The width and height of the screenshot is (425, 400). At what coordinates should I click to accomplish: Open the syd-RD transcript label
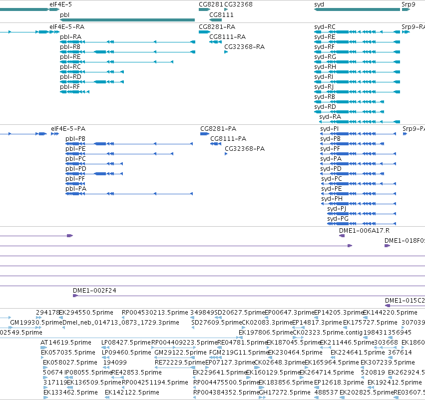pos(325,107)
